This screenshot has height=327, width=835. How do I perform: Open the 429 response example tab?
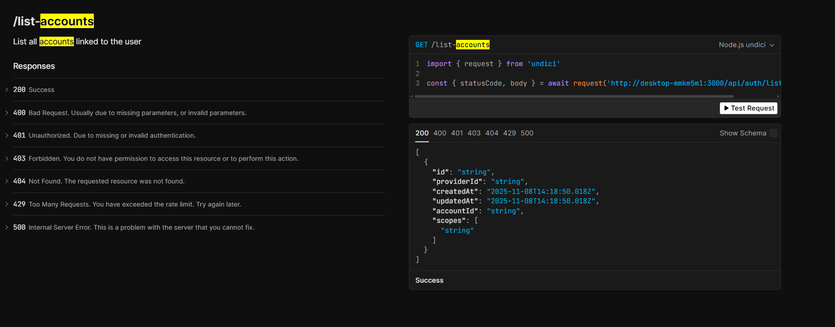pyautogui.click(x=510, y=133)
